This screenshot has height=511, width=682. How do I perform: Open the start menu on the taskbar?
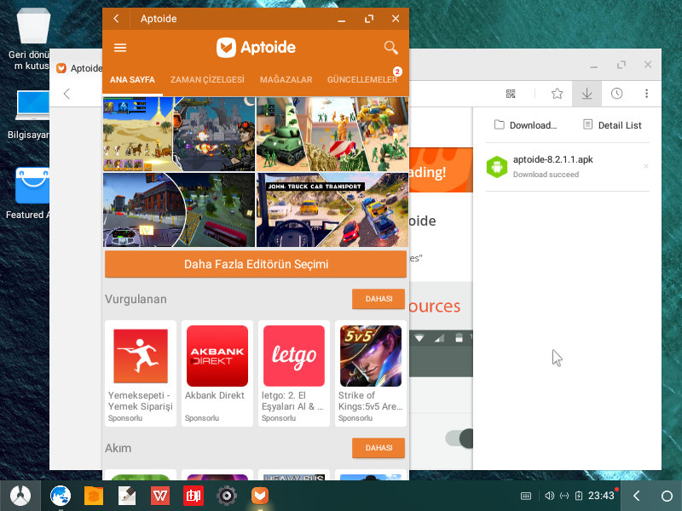[x=20, y=496]
